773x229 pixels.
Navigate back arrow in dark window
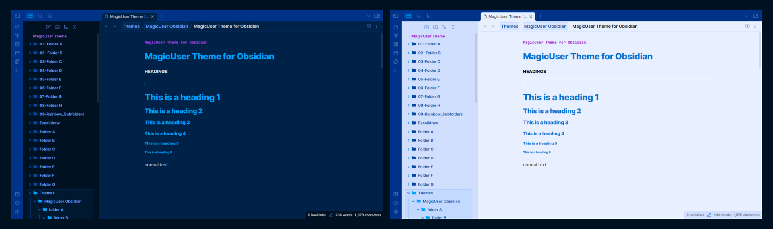[x=107, y=26]
